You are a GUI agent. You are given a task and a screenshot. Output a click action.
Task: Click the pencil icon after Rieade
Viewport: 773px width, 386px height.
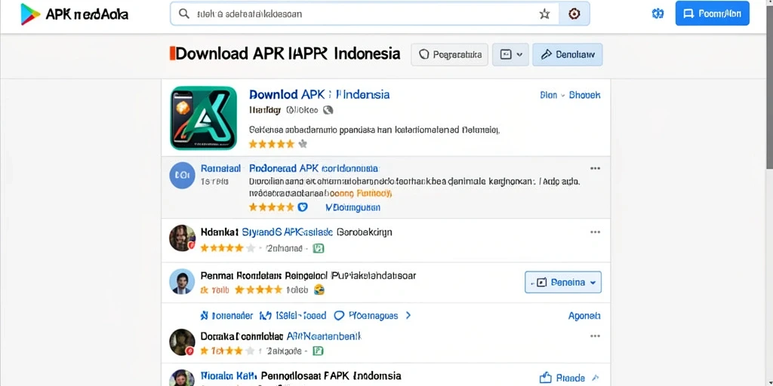coord(596,378)
